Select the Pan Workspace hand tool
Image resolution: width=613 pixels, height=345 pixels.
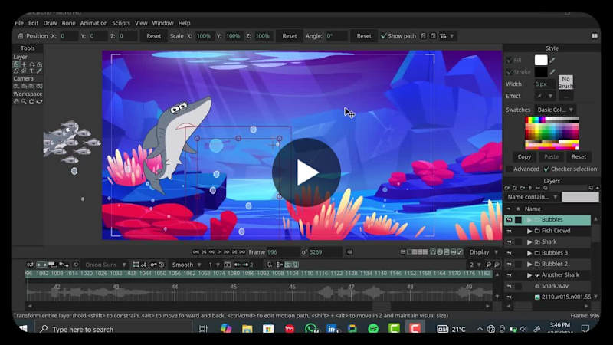click(16, 102)
